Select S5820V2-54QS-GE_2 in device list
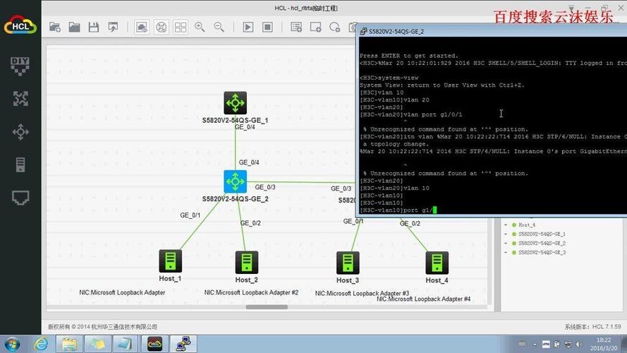The height and width of the screenshot is (353, 627). tap(542, 244)
